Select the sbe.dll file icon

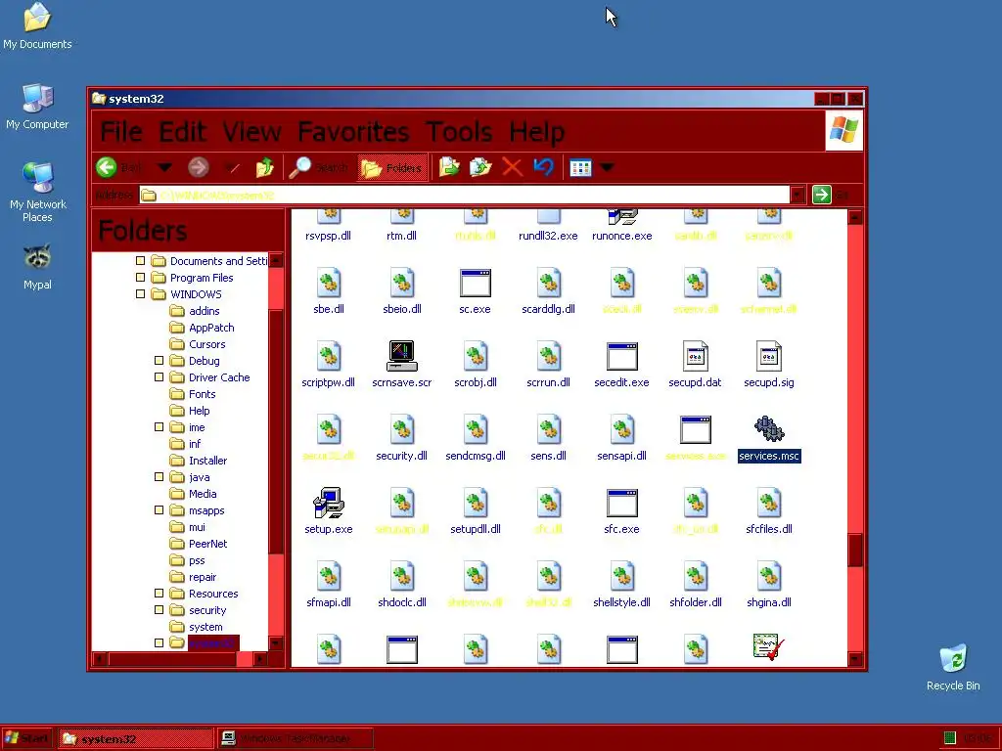pyautogui.click(x=329, y=283)
